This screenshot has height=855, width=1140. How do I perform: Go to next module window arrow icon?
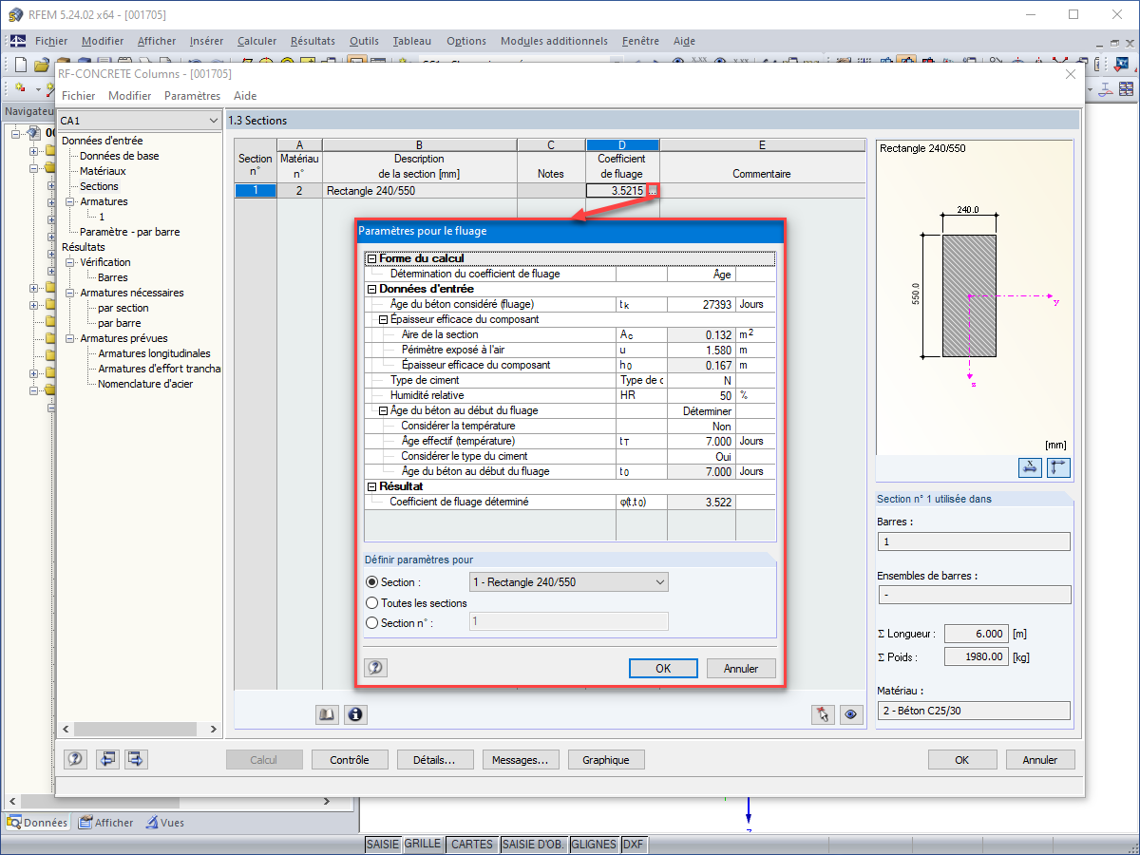pyautogui.click(x=136, y=759)
